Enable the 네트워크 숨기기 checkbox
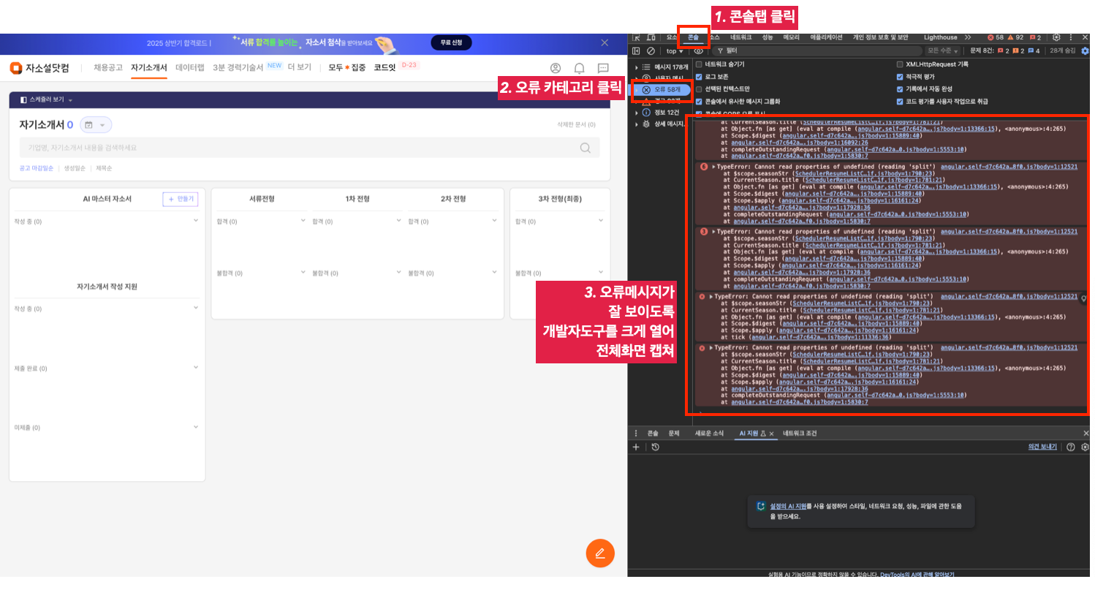This screenshot has width=1095, height=590. pos(699,65)
